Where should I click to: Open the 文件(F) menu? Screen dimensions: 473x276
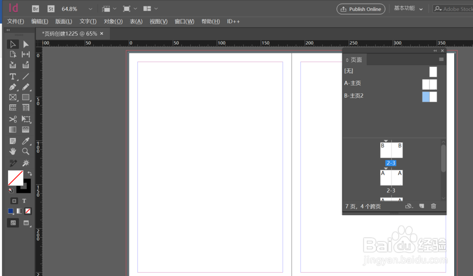16,21
